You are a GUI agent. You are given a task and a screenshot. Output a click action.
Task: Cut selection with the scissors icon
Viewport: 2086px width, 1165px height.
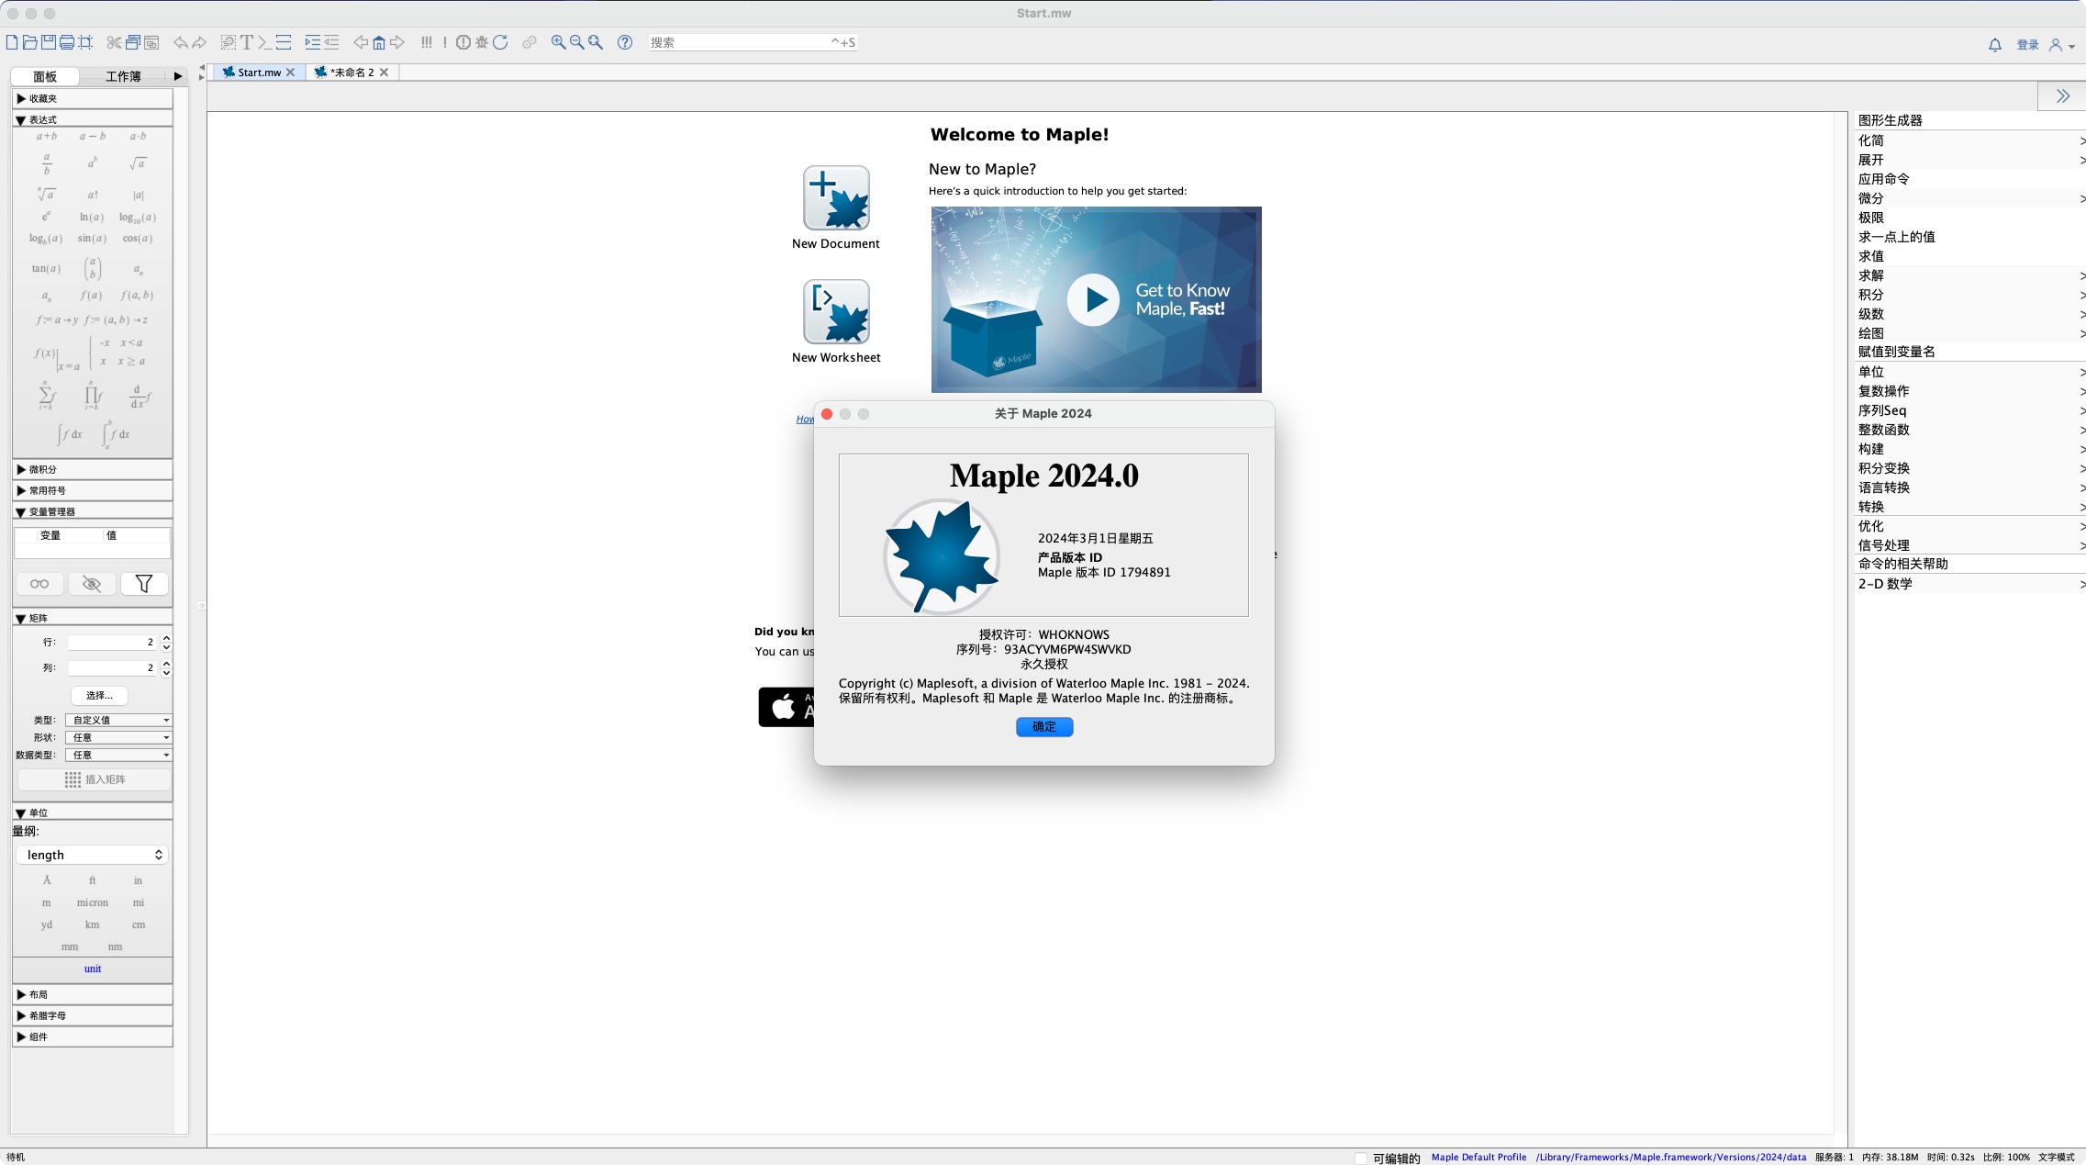[x=114, y=42]
